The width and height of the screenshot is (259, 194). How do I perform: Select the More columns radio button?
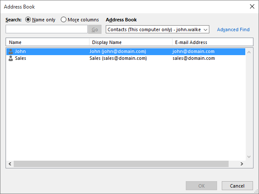(64, 20)
